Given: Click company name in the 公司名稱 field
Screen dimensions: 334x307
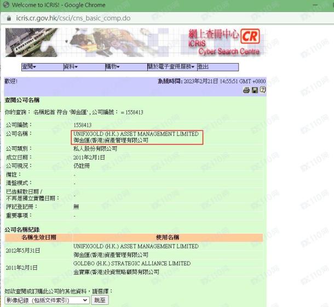Looking at the screenshot, I should tap(136, 137).
